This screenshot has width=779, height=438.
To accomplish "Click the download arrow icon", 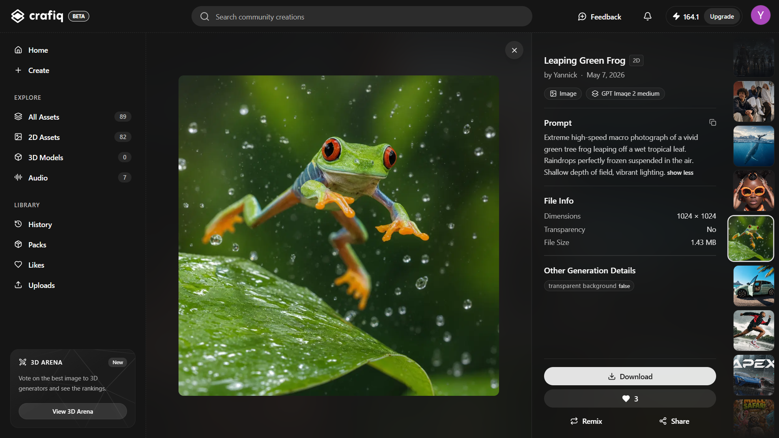I will click(x=612, y=377).
